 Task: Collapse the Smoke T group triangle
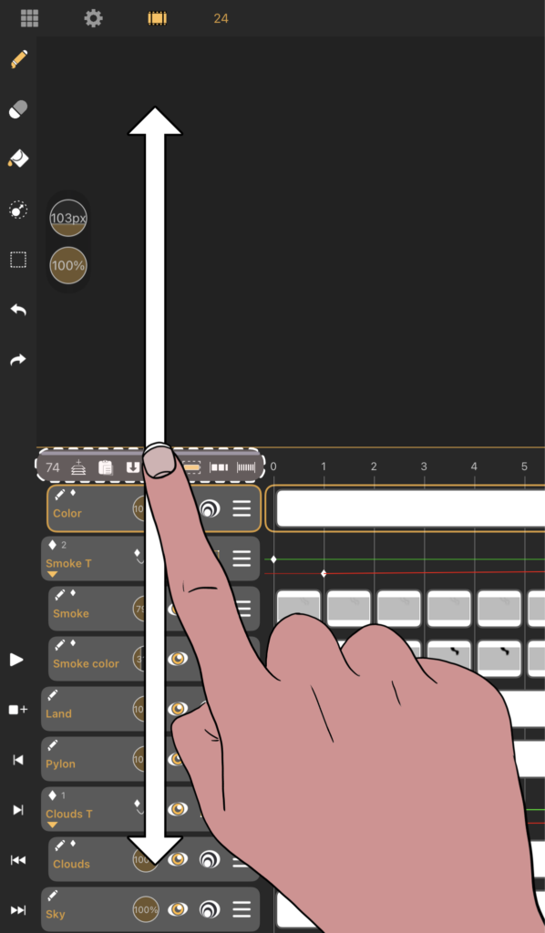52,574
